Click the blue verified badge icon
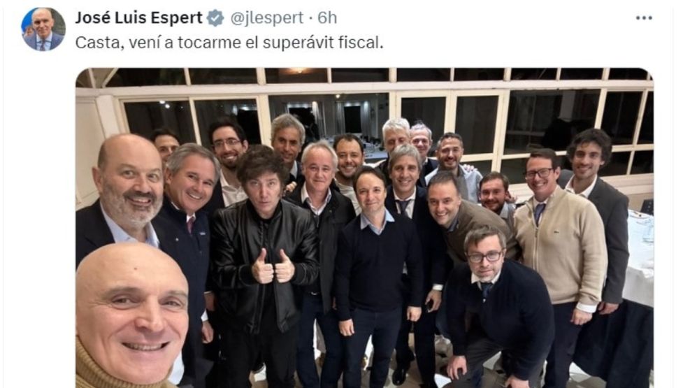 215,18
